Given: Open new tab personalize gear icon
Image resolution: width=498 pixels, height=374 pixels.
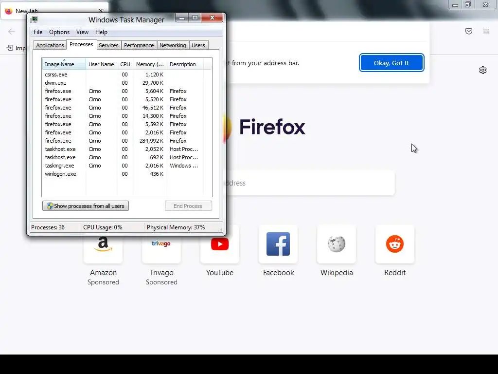Looking at the screenshot, I should [483, 70].
